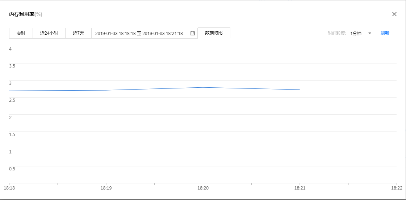Click the 内存利用率(%) chart title
The height and width of the screenshot is (200, 406).
click(26, 14)
